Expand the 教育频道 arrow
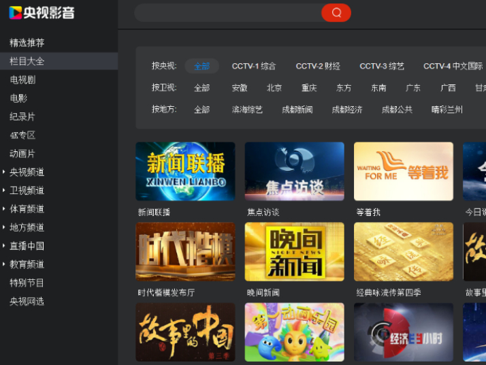 coord(3,264)
